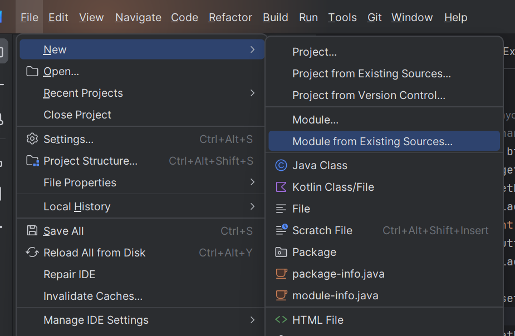Click the Kotlin Class/File icon
This screenshot has height=336, width=515.
(281, 187)
